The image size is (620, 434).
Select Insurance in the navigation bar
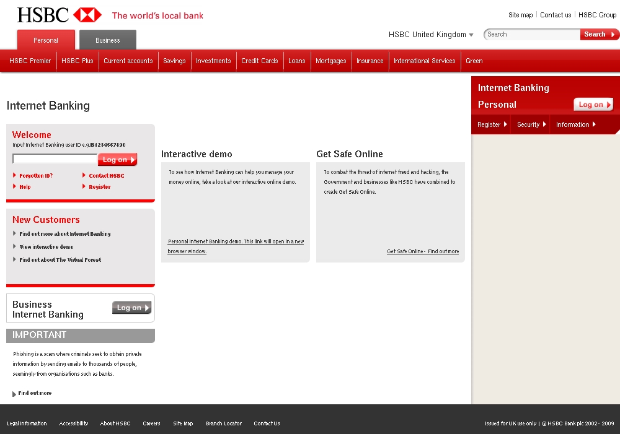(370, 61)
